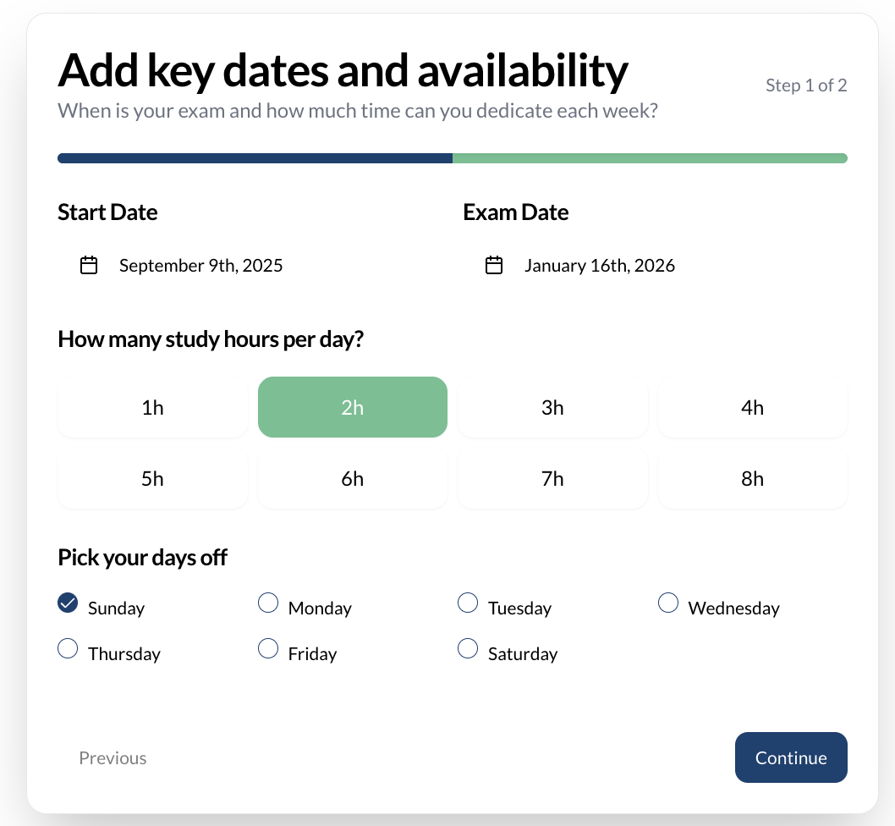Select 1h study hours per day

tap(152, 408)
